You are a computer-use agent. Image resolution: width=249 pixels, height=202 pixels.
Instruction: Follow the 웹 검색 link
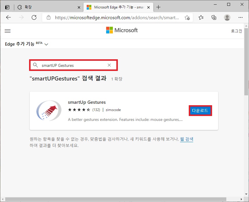[x=186, y=139]
